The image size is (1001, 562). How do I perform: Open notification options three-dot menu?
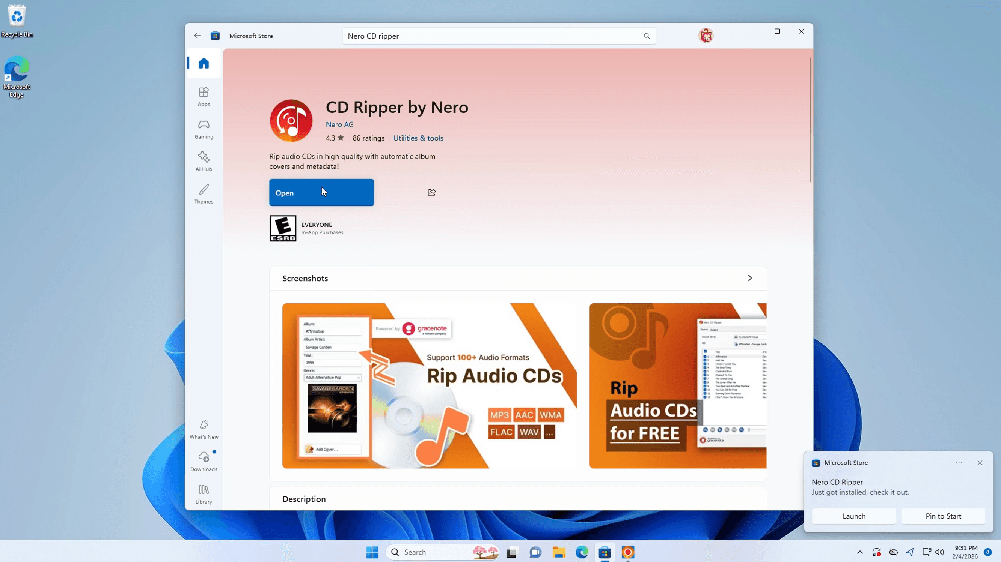(959, 463)
